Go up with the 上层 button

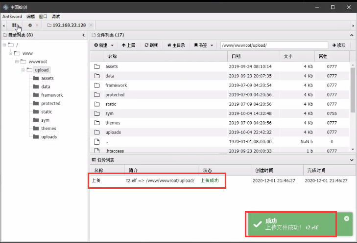click(127, 45)
